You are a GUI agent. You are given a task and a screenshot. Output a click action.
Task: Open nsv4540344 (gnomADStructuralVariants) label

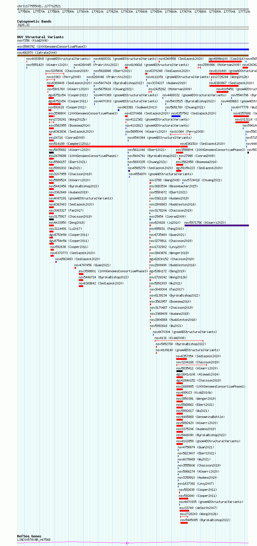point(160,138)
